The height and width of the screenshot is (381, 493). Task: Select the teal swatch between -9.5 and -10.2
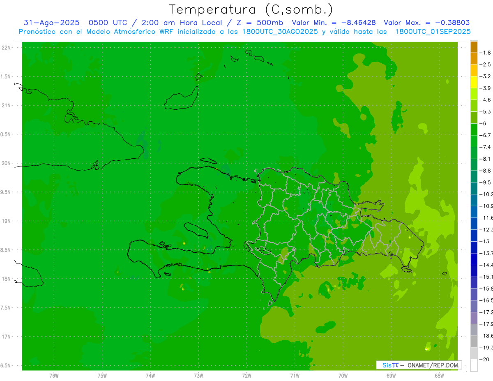(474, 188)
